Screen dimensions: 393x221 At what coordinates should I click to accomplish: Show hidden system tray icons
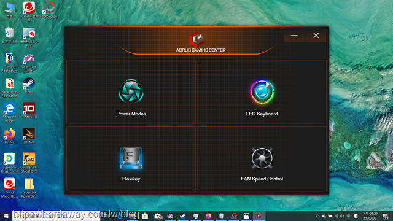(x=318, y=215)
